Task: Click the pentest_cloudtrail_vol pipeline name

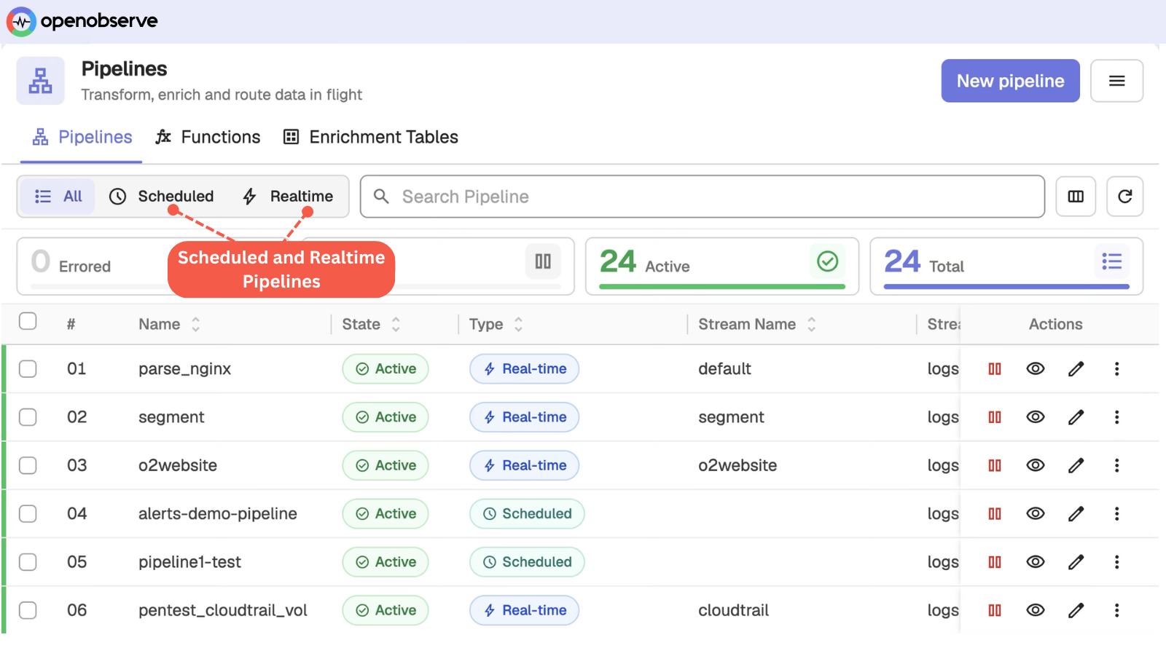Action: tap(223, 610)
